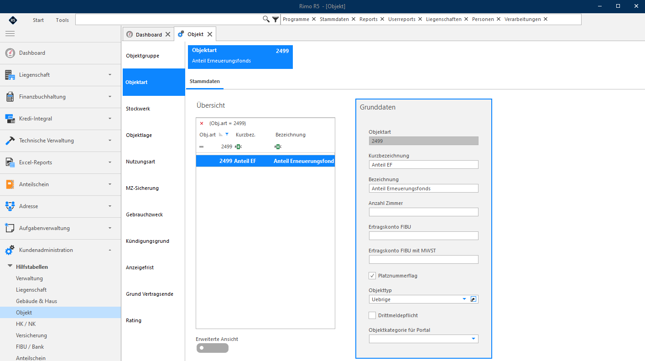Close the Objekt tab
This screenshot has width=645, height=361.
210,34
